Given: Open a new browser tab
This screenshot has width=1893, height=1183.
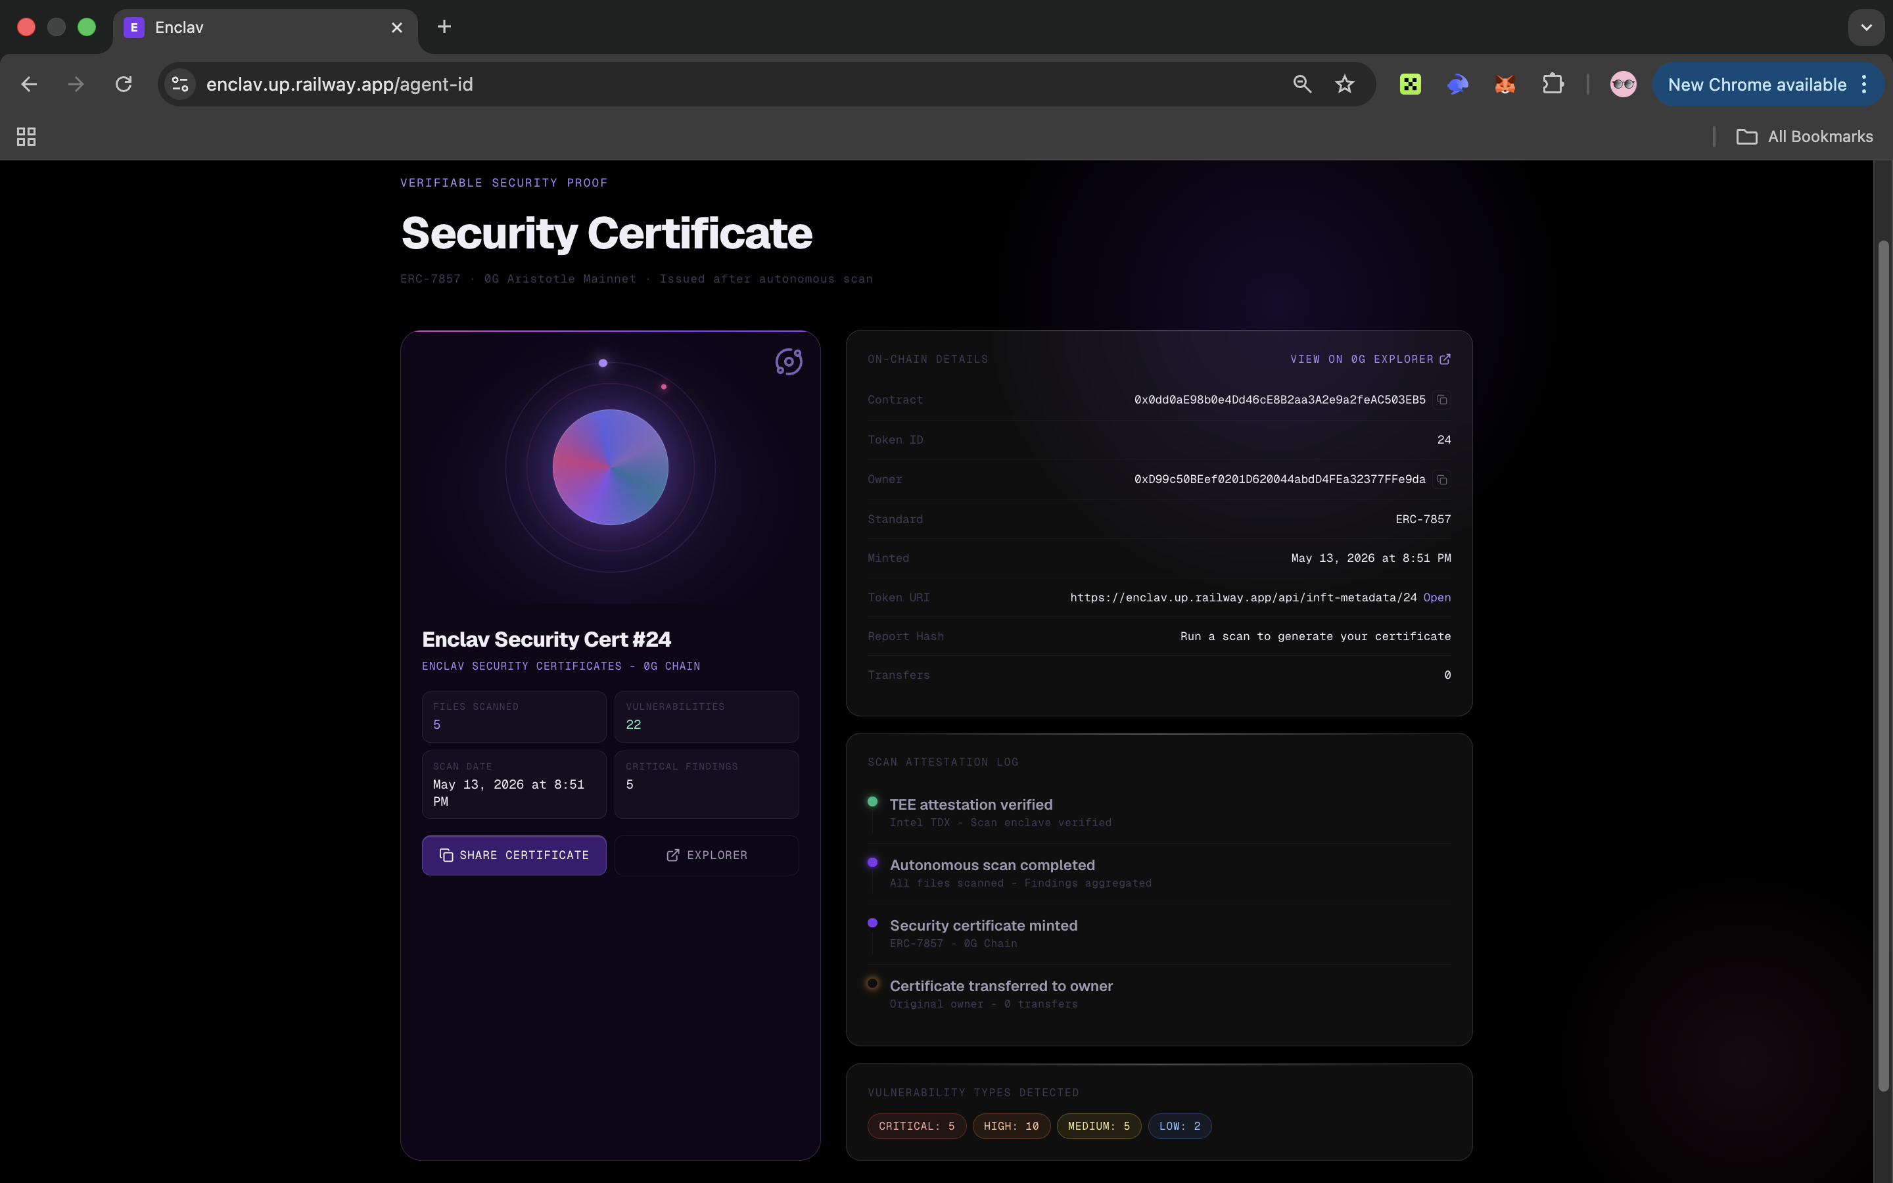Looking at the screenshot, I should coord(444,28).
